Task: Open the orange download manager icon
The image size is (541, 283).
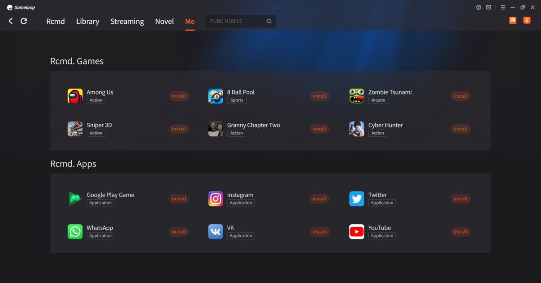Action: 527,20
